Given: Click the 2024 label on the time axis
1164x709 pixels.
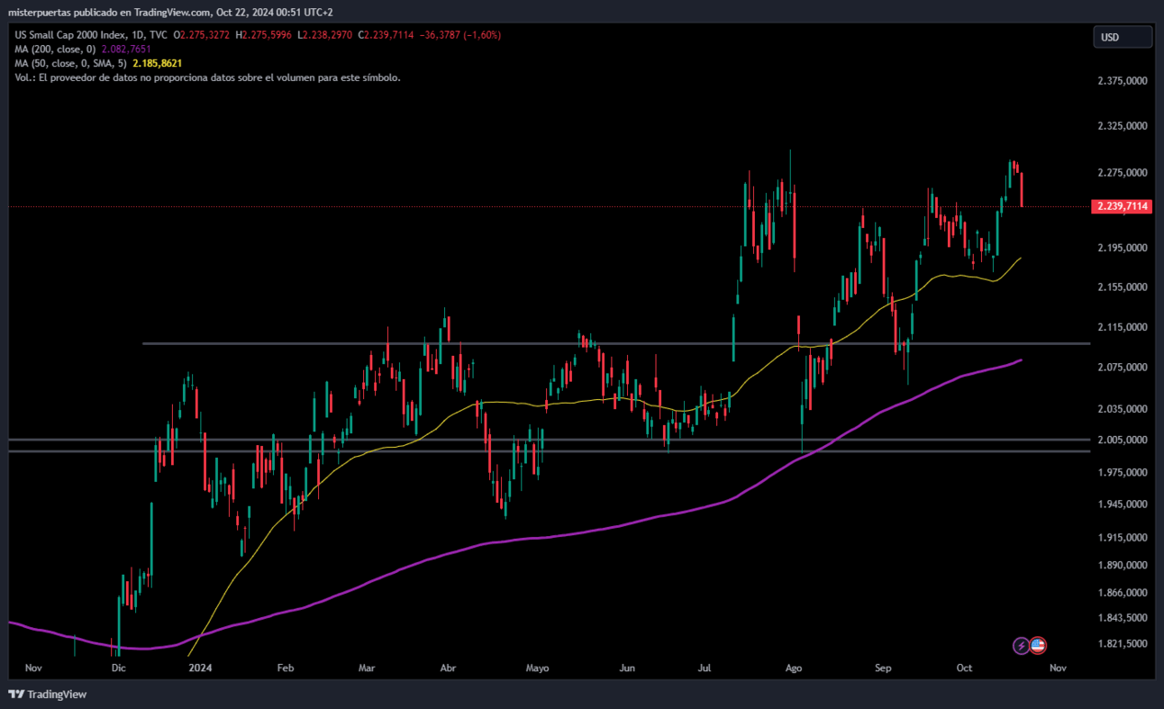Looking at the screenshot, I should (200, 668).
